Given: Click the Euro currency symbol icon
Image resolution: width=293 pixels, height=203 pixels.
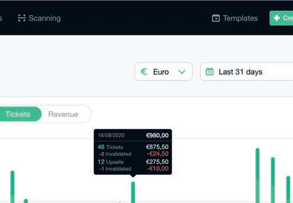Looking at the screenshot, I should (x=144, y=71).
